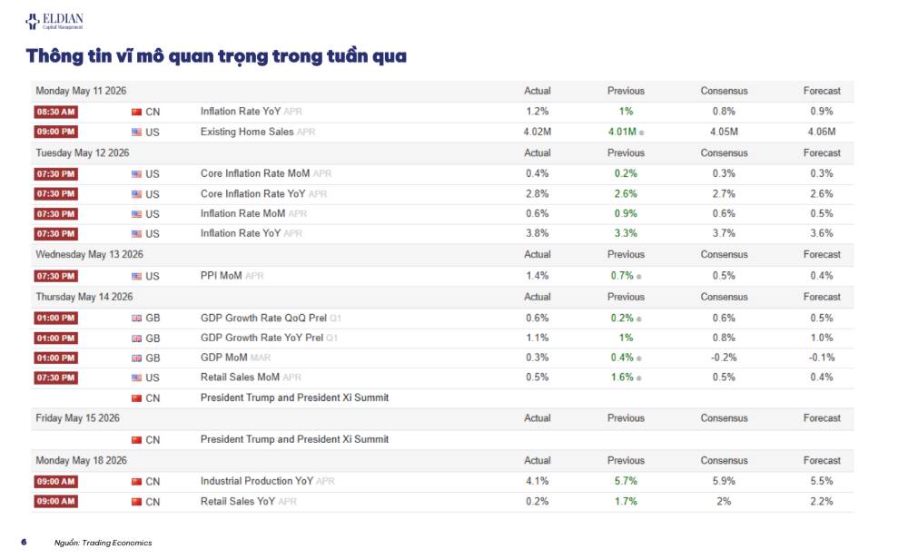Click the 08:30 AM time badge
Screen dimensions: 898x559
55,112
